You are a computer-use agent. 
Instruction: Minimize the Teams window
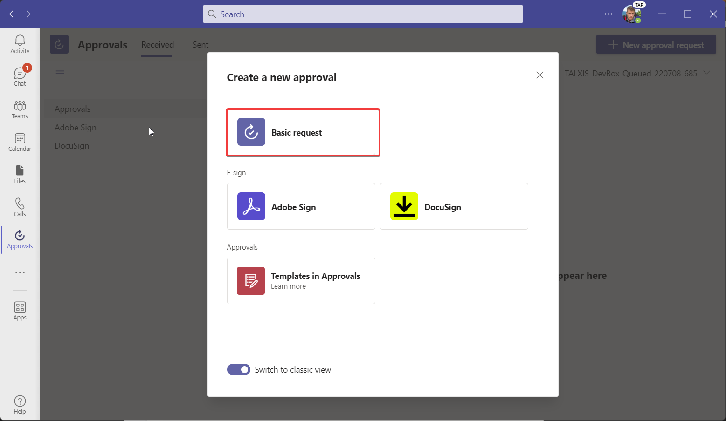(x=662, y=14)
